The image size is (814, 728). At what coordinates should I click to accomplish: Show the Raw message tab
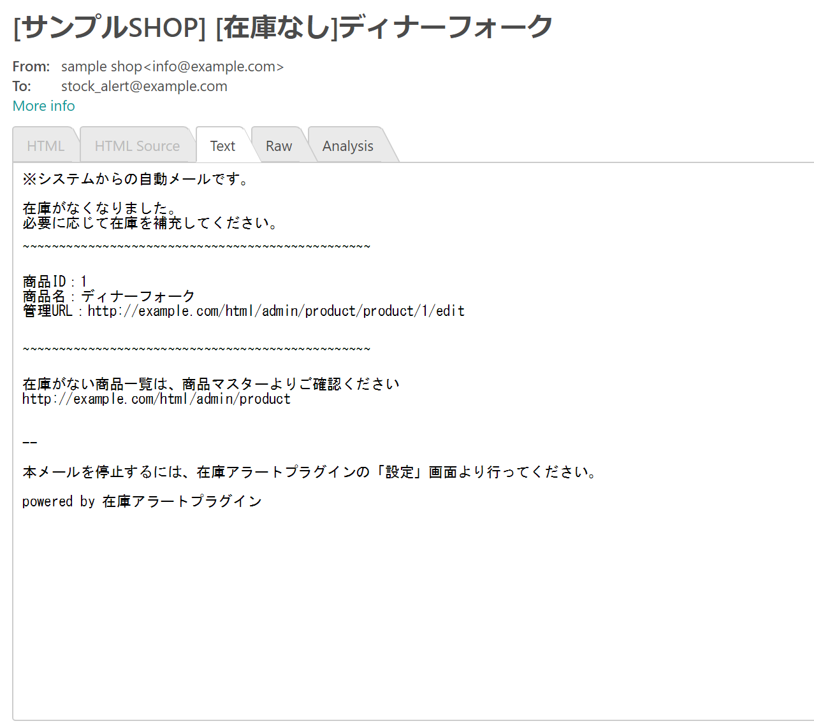tap(279, 146)
